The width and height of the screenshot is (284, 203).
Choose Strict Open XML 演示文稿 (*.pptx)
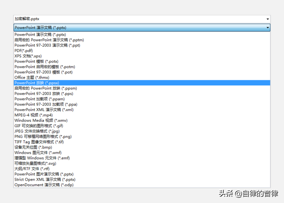pos(142,179)
